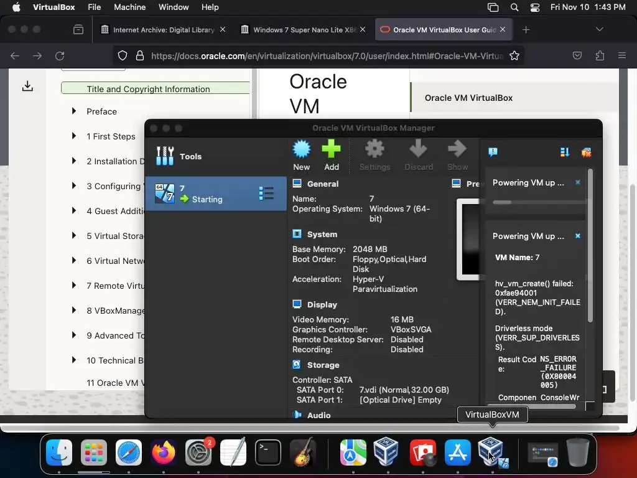Open Launchpad from the Dock
The width and height of the screenshot is (637, 478).
click(94, 452)
